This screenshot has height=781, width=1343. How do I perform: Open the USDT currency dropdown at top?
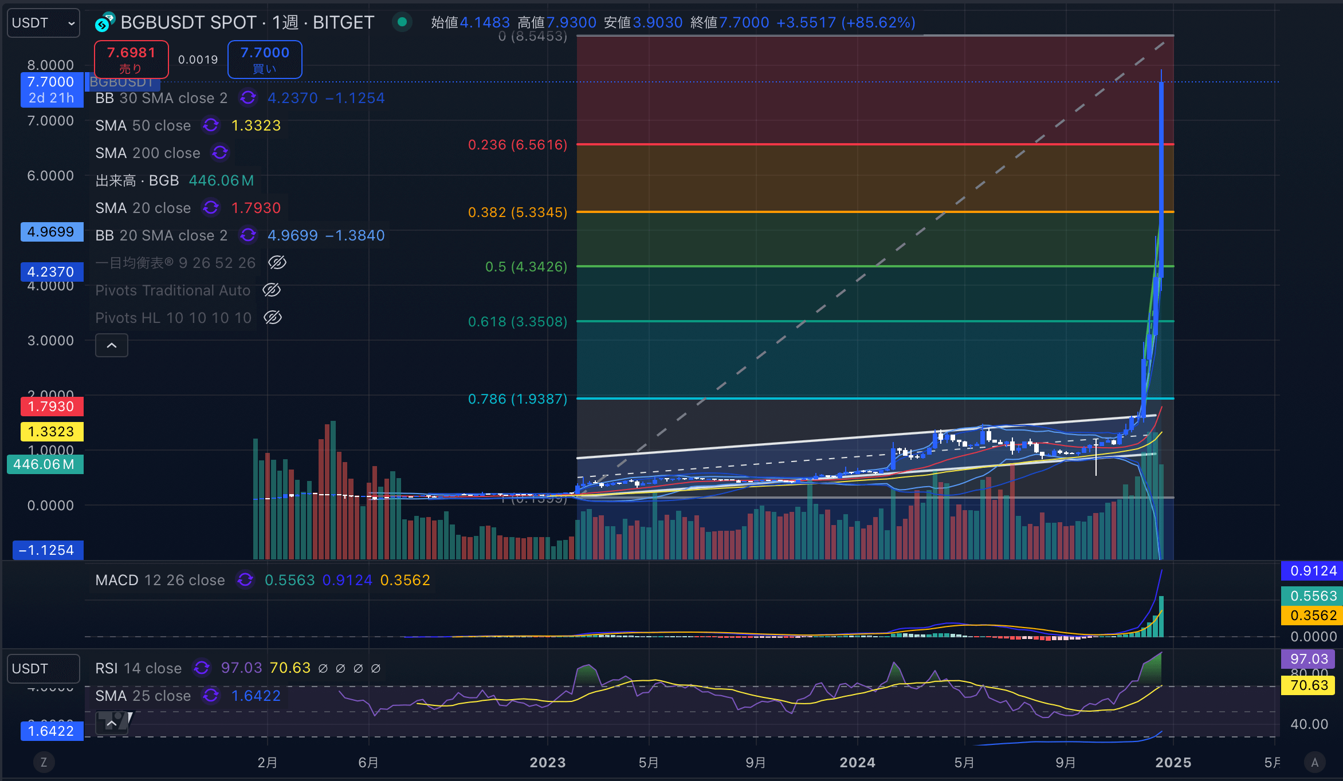[44, 23]
